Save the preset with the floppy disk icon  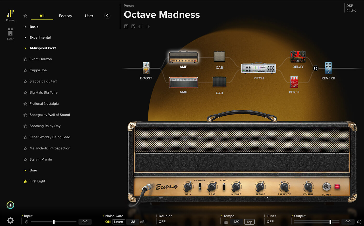coord(126,26)
